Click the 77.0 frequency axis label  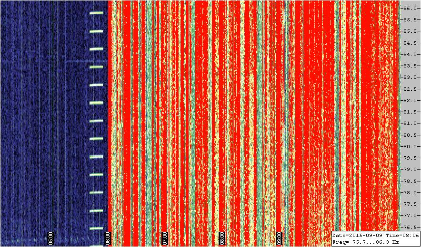coord(409,215)
